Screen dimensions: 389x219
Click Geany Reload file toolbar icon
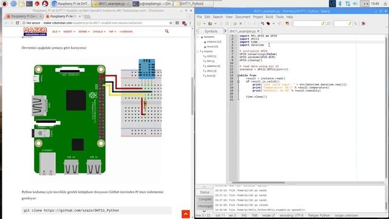click(235, 24)
